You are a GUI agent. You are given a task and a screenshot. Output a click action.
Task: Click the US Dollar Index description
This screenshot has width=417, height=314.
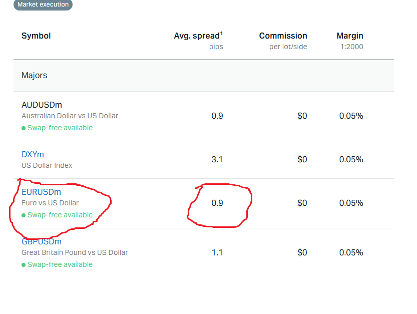tap(47, 165)
